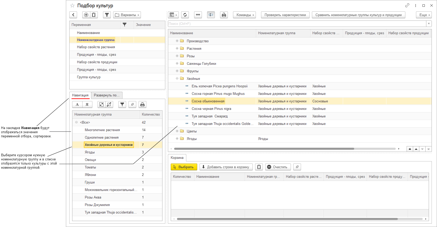437x227 pixels.
Task: Select the 'Корзина' tab
Action: (177, 158)
